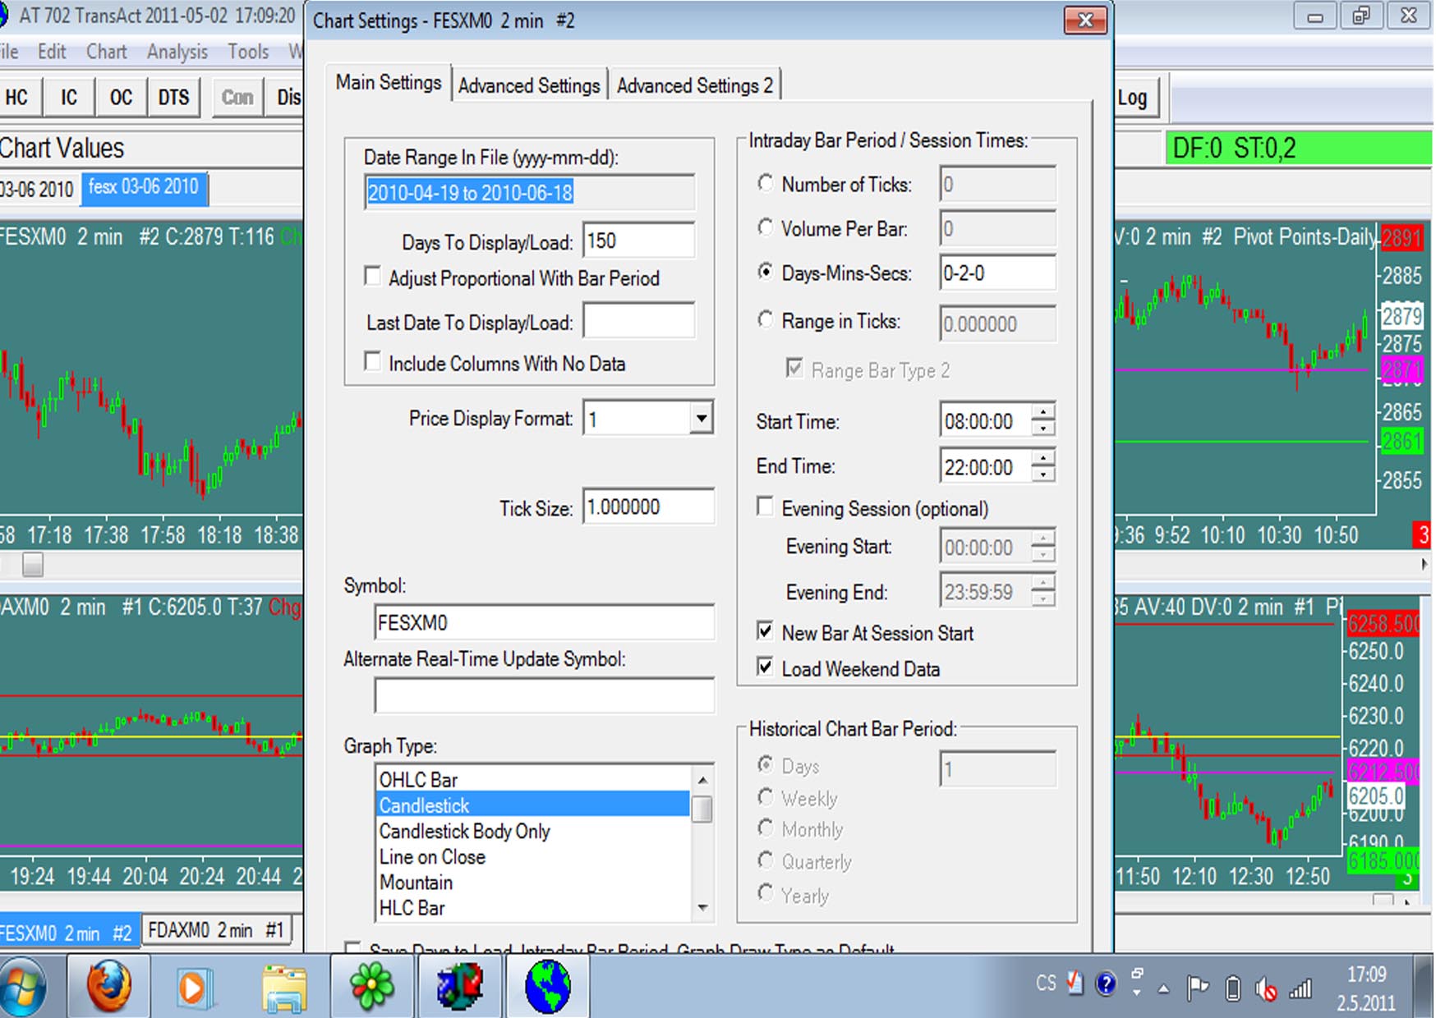This screenshot has height=1018, width=1436.
Task: Close the Chart Settings dialog
Action: click(x=1084, y=20)
